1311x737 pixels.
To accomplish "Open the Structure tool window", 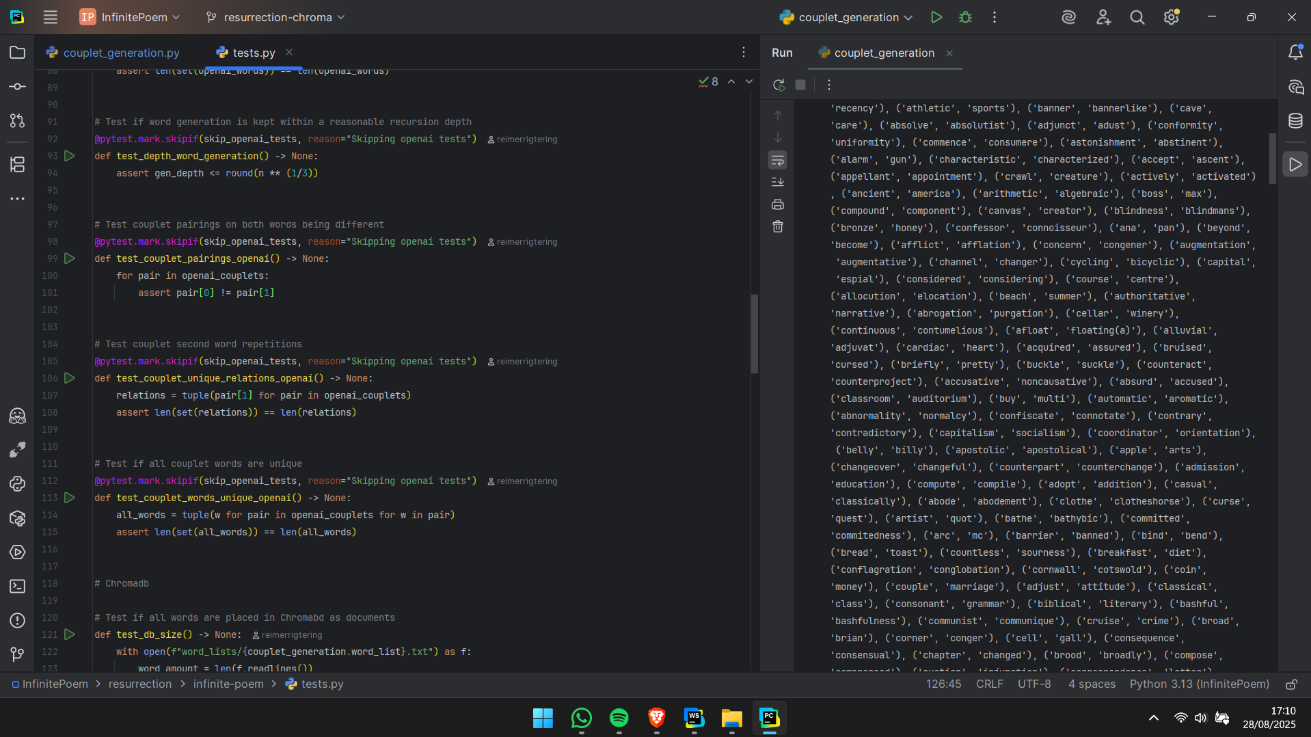I will coord(18,165).
